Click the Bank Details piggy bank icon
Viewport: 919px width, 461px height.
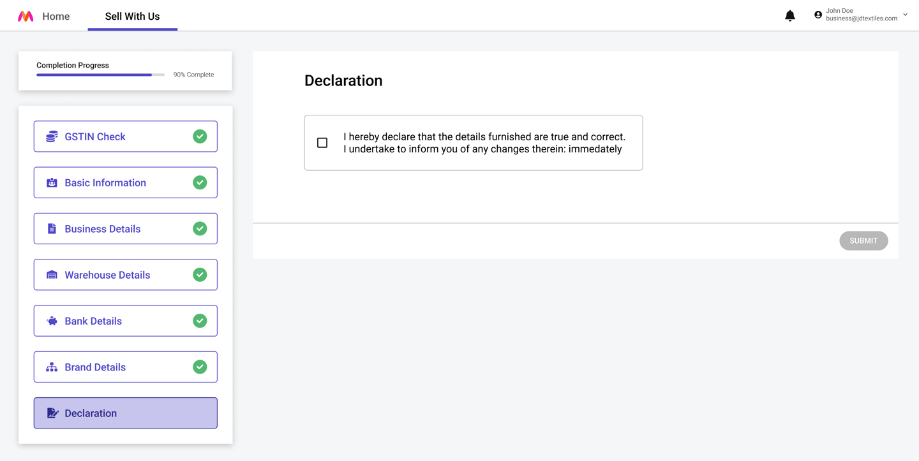52,321
